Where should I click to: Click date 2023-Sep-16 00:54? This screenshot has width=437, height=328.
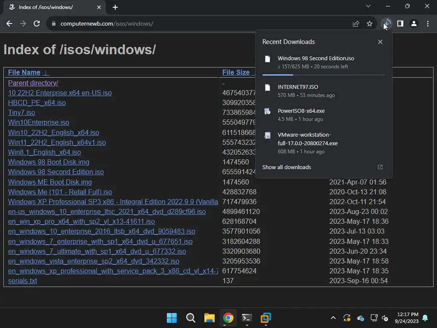358,281
